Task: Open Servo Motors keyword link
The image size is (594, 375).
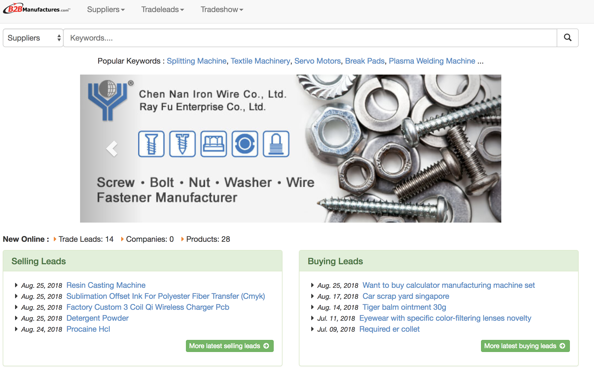Action: pos(318,61)
